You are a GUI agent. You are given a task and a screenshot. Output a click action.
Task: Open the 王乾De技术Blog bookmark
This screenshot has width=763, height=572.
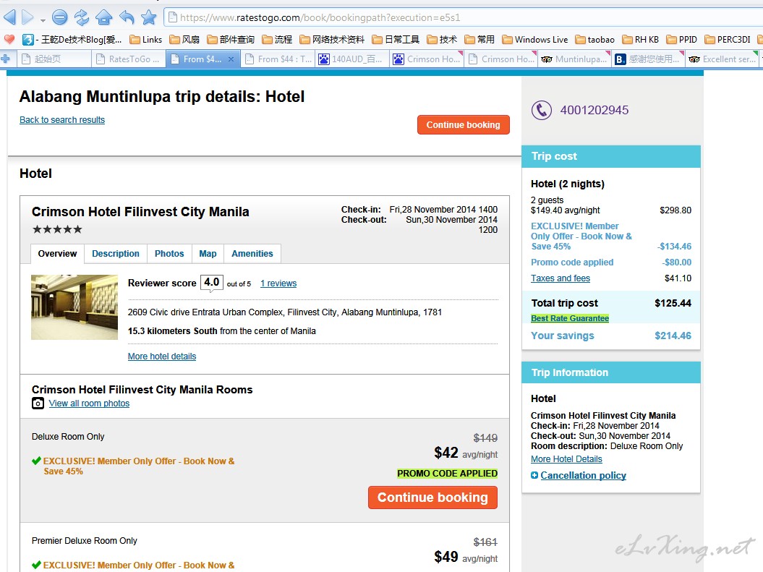point(72,39)
